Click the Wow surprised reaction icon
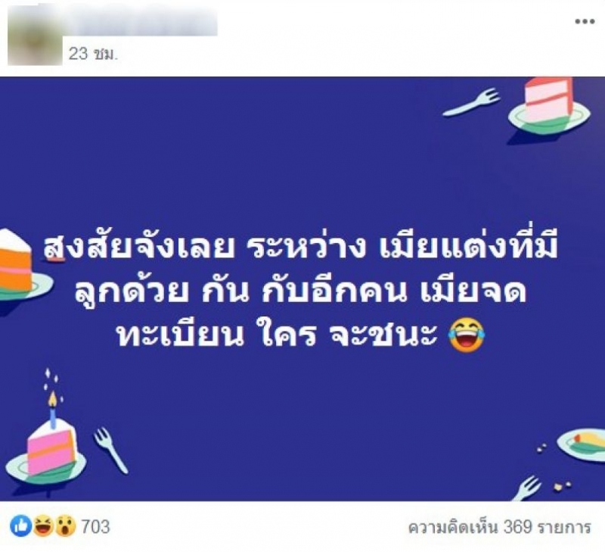This screenshot has height=552, width=605. tap(65, 526)
